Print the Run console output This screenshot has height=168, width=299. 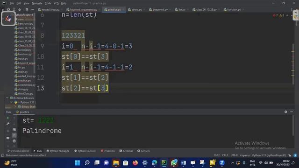[x=14, y=141]
